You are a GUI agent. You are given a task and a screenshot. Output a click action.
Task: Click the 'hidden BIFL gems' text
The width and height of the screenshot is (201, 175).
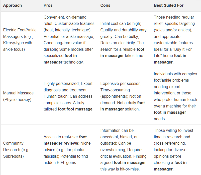(60, 163)
